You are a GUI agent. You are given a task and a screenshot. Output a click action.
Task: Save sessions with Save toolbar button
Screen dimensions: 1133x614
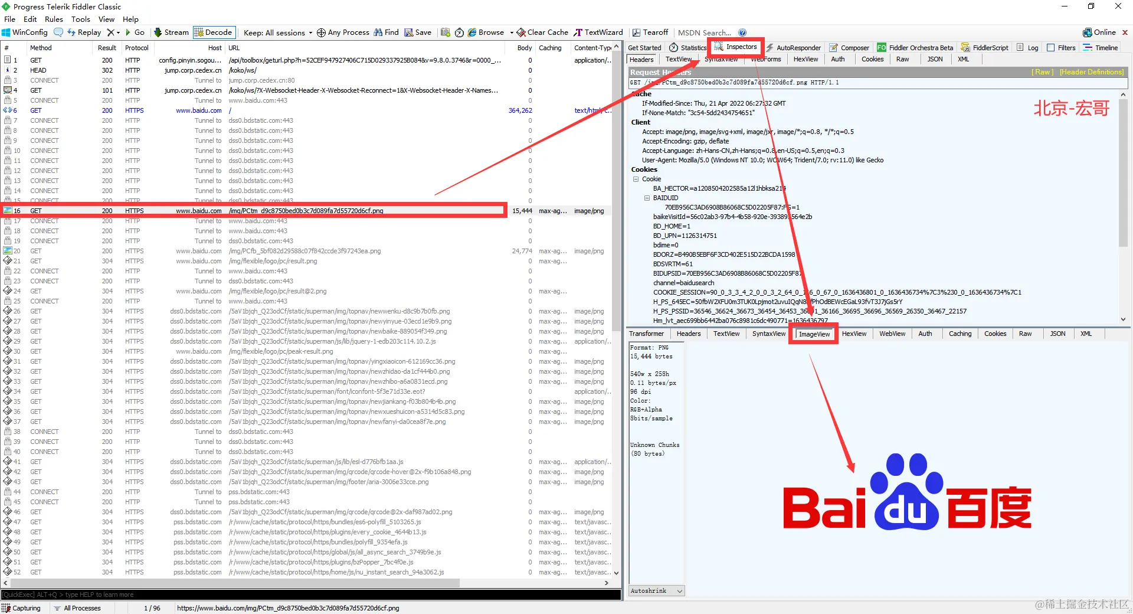click(x=418, y=32)
